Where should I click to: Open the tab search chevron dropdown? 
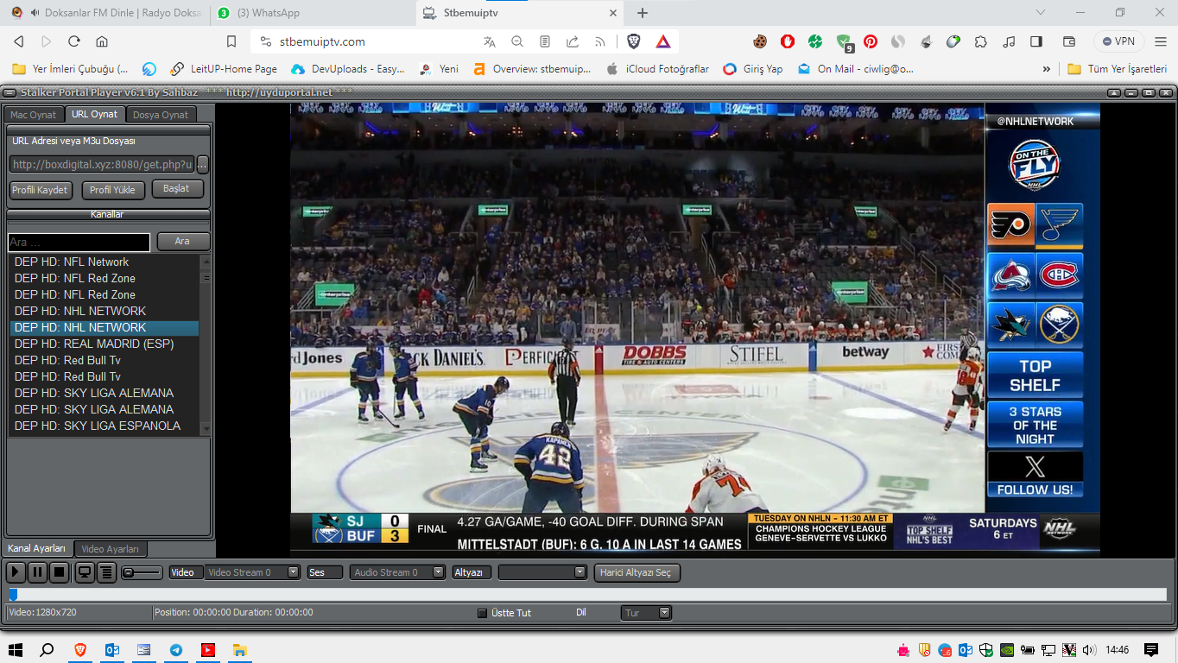coord(1041,13)
